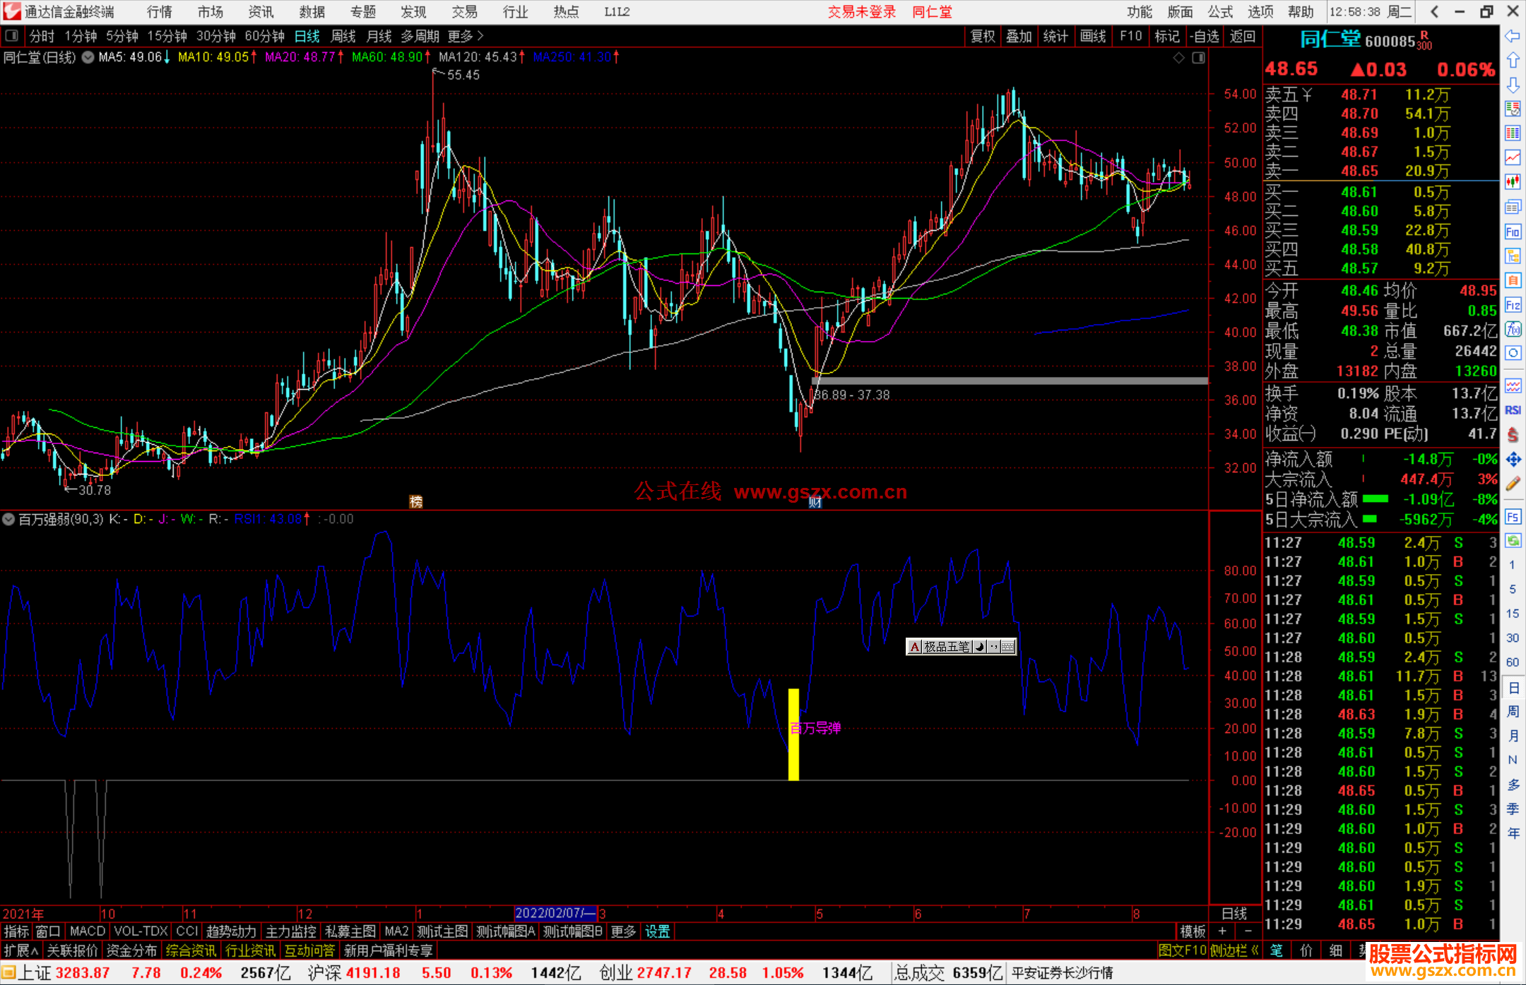Toggle the panel layout icon beside diamond
Image resolution: width=1526 pixels, height=985 pixels.
point(1198,58)
